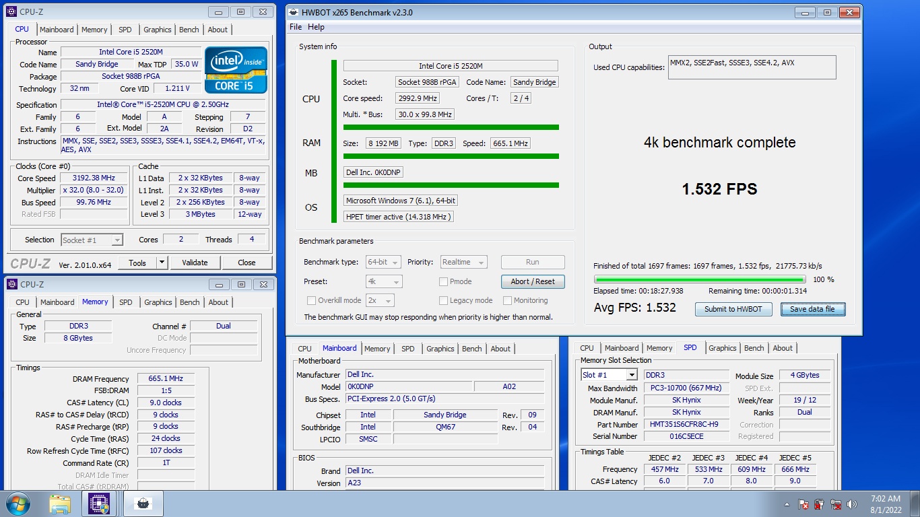Click Serial Number 016C5ECE value
920x517 pixels.
coord(686,437)
